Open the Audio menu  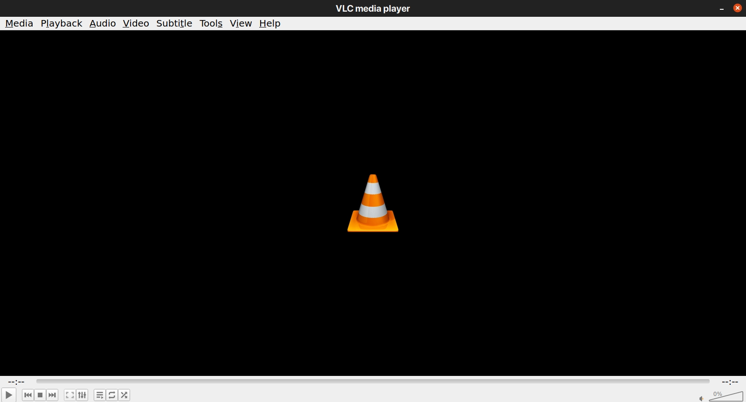click(103, 23)
